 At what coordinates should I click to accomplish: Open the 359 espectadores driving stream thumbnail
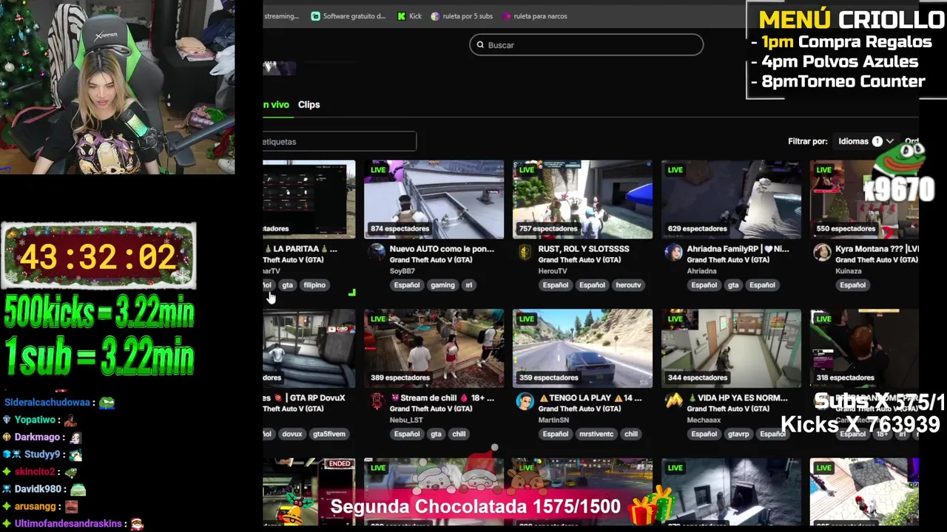click(x=582, y=349)
